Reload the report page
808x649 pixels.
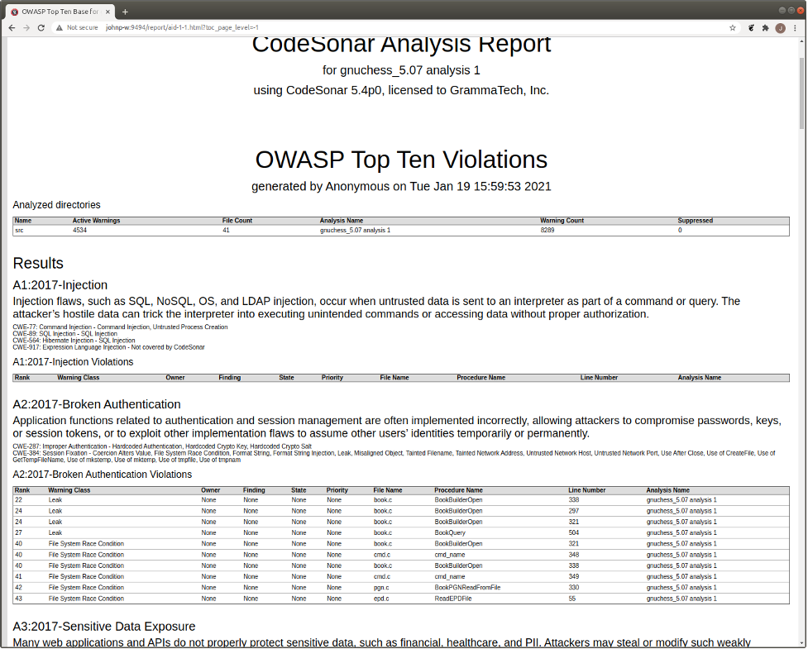coord(41,28)
